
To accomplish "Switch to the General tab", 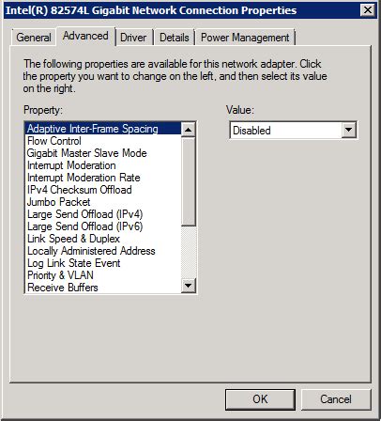I will [34, 38].
